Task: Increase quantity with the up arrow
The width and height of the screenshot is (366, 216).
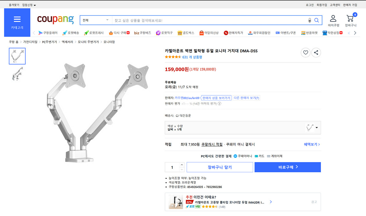Action: (182, 165)
